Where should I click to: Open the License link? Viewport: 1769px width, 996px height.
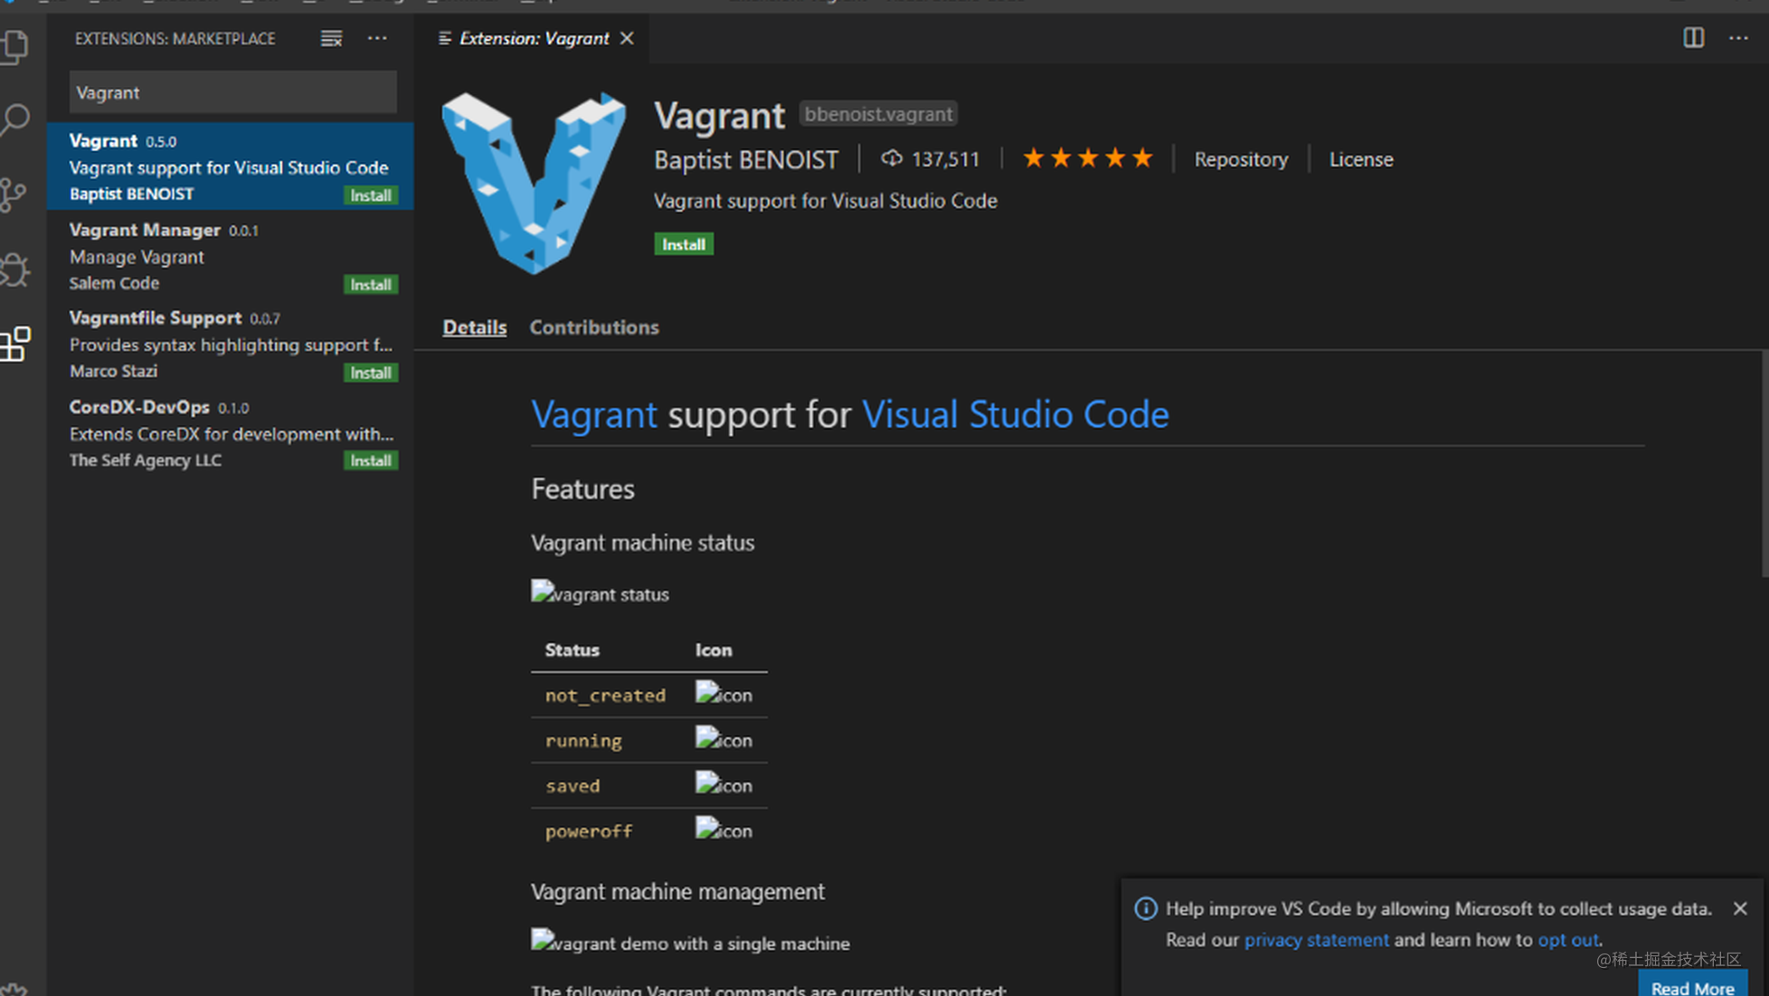coord(1361,159)
